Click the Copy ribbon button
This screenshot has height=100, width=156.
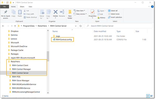click(x=14, y=13)
